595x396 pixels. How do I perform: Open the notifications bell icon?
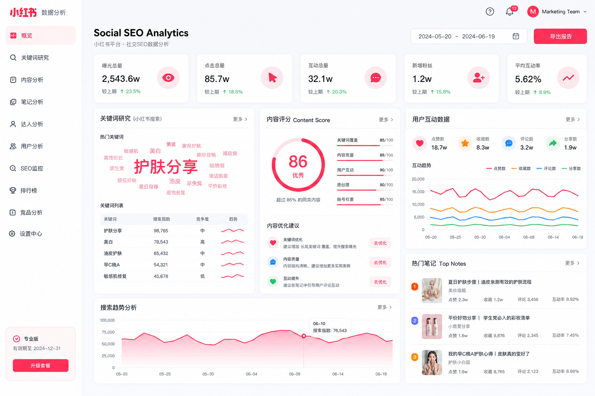(510, 12)
